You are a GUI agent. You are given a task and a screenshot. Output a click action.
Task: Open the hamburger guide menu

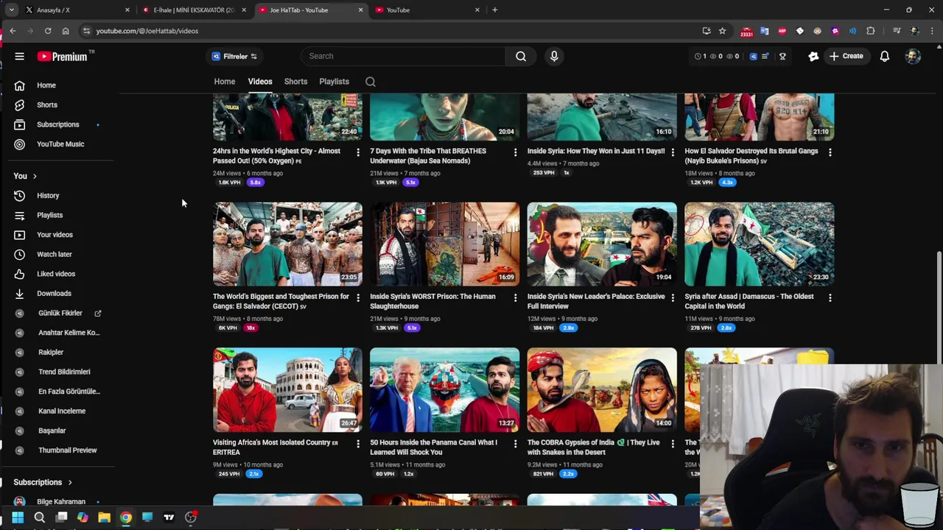click(20, 56)
